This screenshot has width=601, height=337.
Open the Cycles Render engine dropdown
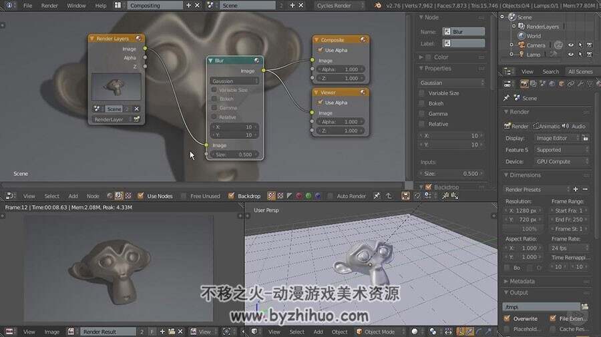pyautogui.click(x=339, y=5)
